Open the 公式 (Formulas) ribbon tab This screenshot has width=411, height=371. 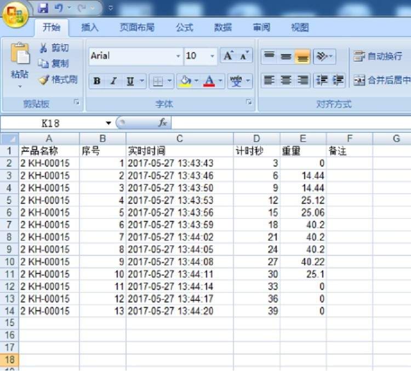(x=184, y=27)
